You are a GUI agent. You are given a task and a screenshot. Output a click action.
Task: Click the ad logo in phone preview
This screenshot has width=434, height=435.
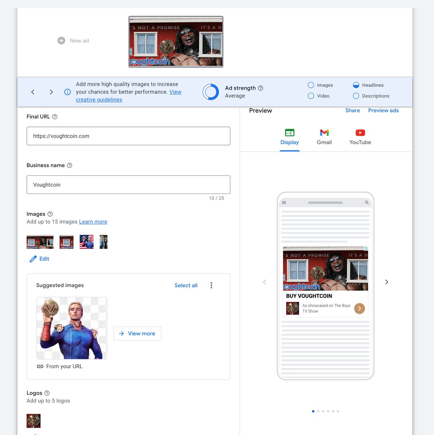click(x=292, y=308)
